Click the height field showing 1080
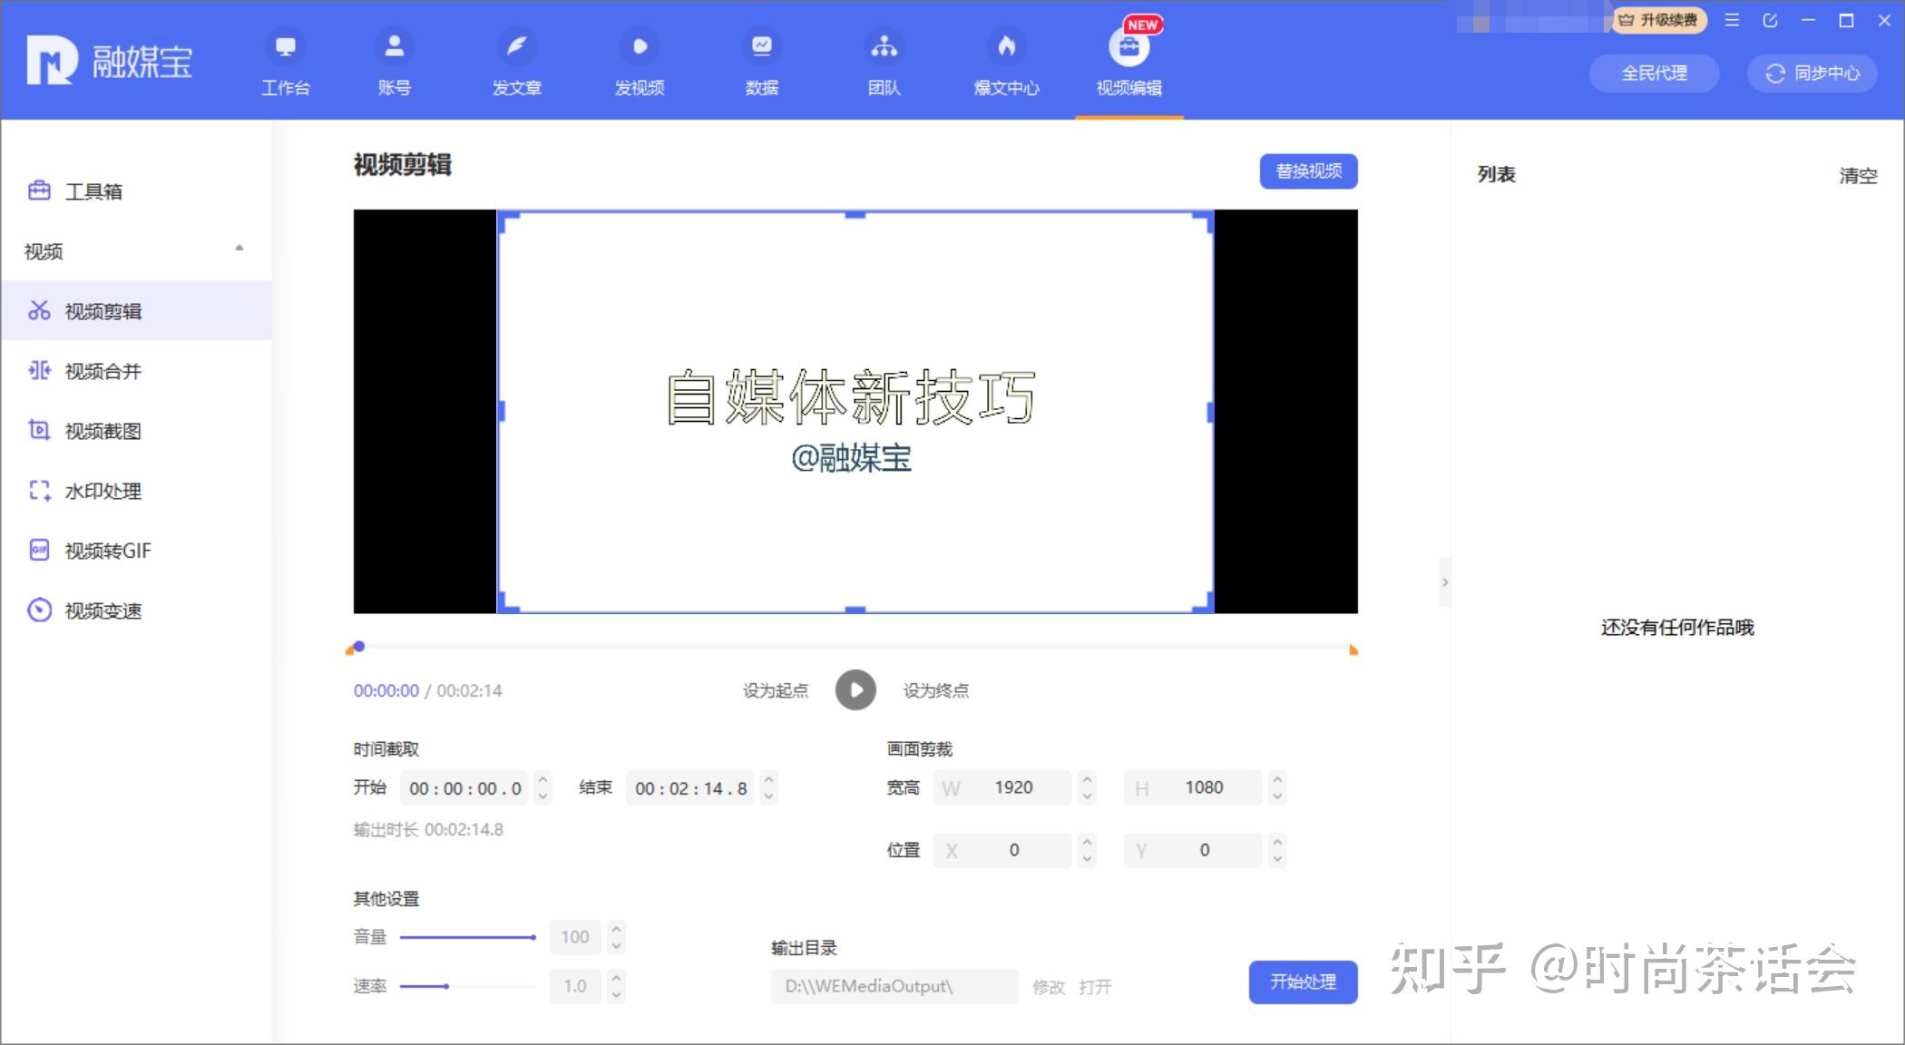Viewport: 1905px width, 1045px height. coord(1193,787)
